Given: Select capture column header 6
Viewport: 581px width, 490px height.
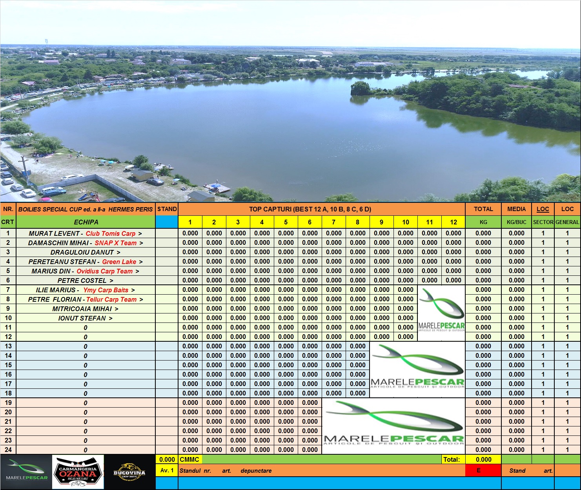Looking at the screenshot, I should pos(310,222).
